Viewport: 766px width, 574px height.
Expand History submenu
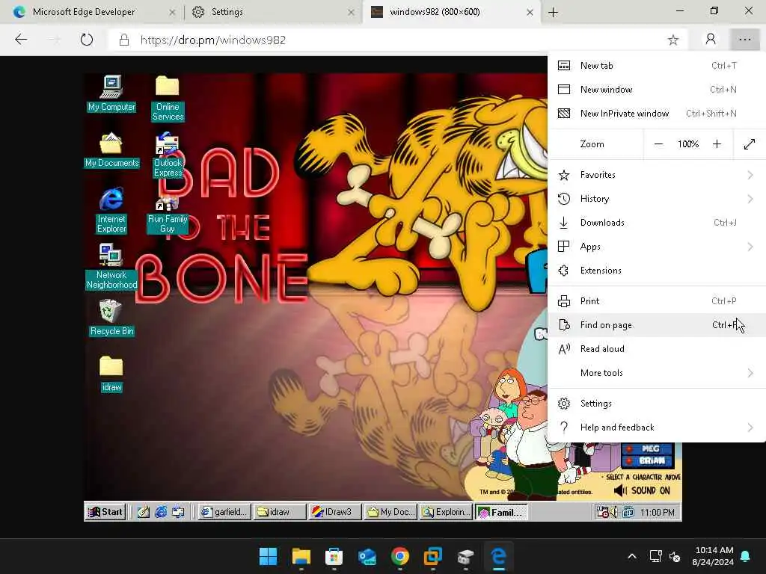(x=657, y=199)
